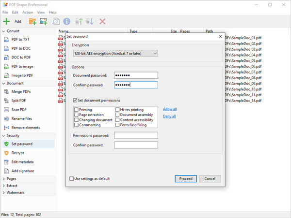
Task: Open the File menu
Action: coord(5,13)
